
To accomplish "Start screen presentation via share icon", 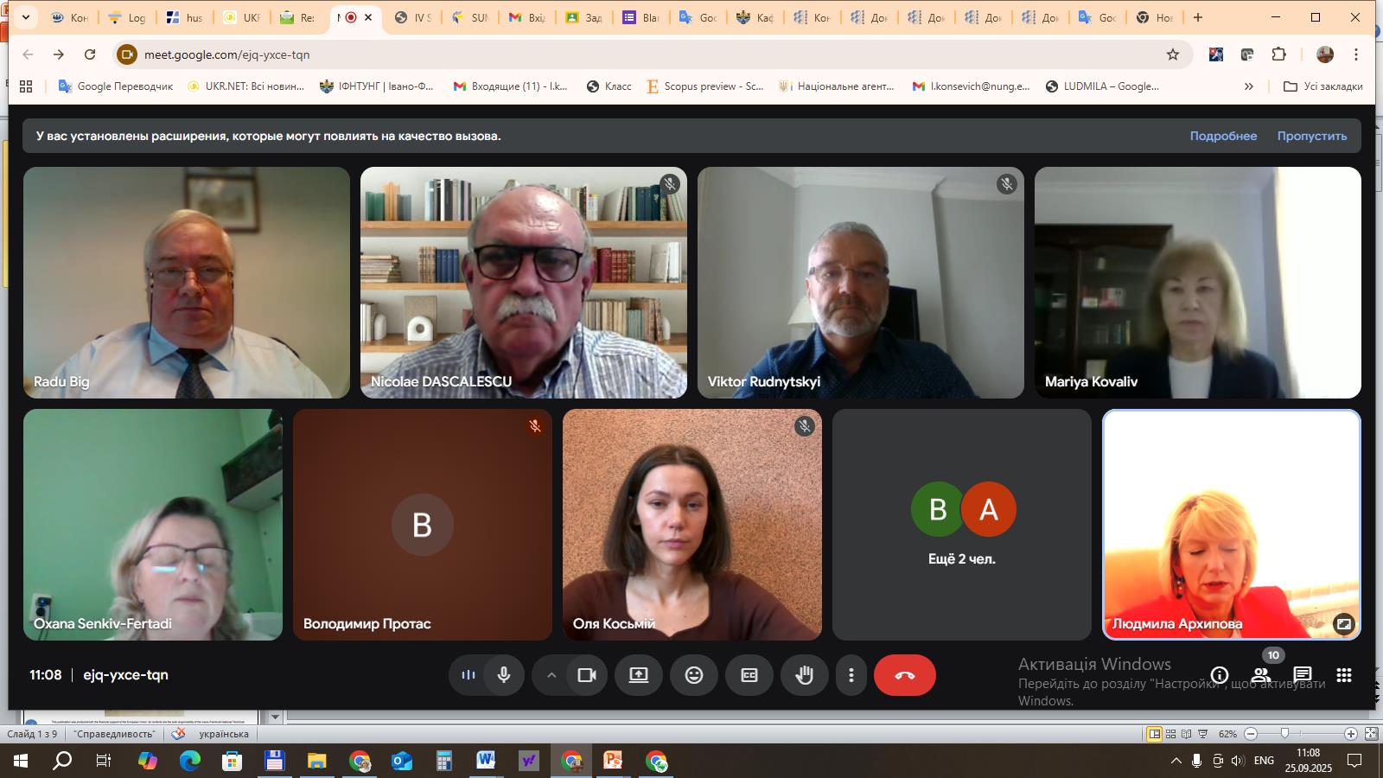I will (638, 675).
